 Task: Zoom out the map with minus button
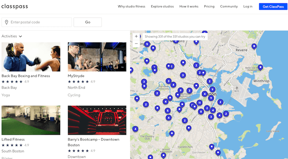(x=136, y=44)
